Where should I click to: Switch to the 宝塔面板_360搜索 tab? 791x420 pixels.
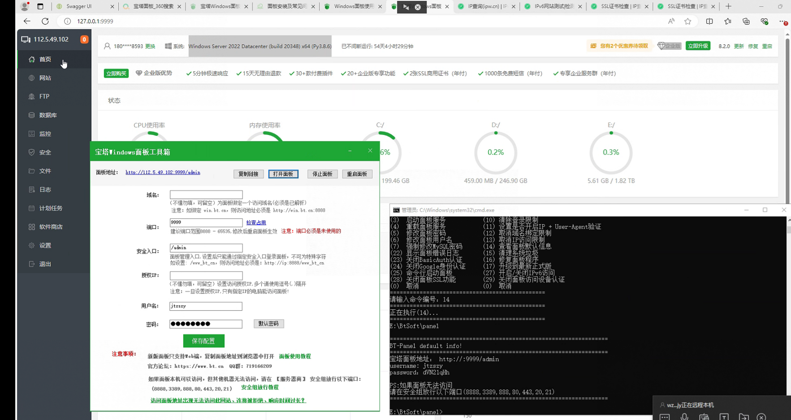[x=153, y=6]
